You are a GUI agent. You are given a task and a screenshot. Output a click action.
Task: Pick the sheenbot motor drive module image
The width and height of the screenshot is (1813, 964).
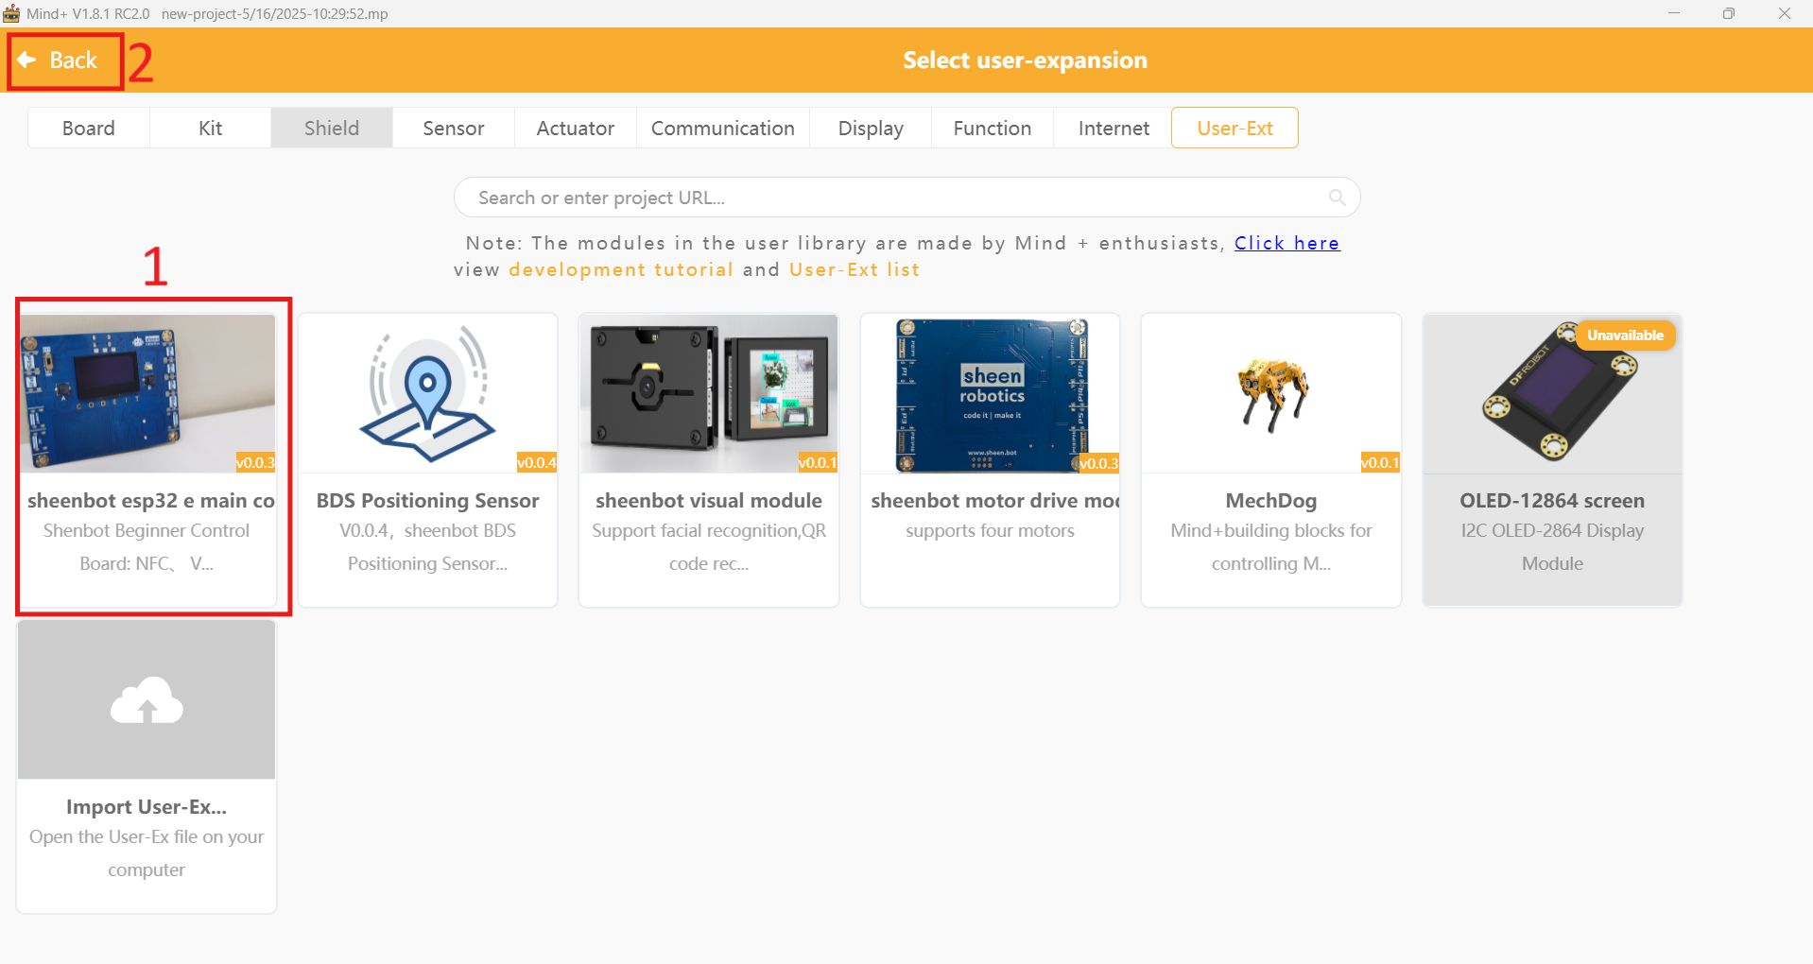[991, 393]
